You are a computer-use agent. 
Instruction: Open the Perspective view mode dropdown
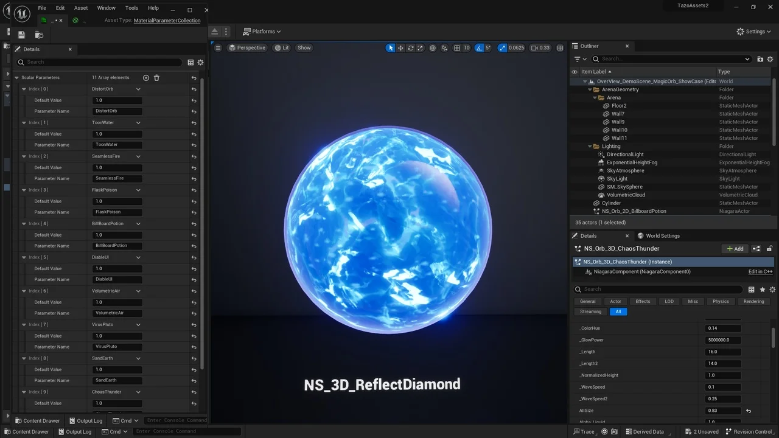coord(247,48)
